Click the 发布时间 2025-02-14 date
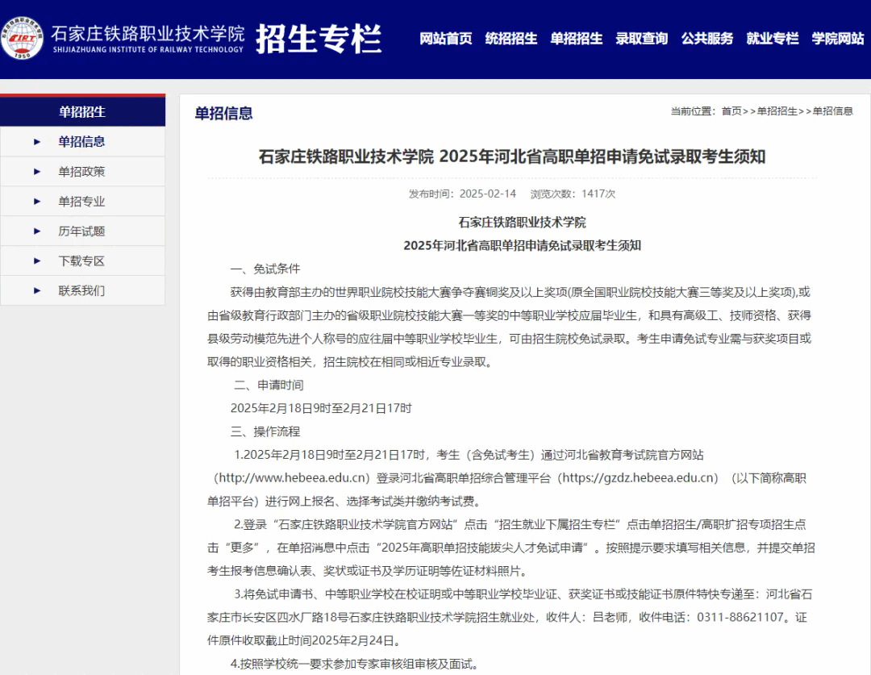This screenshot has height=675, width=871. (462, 194)
